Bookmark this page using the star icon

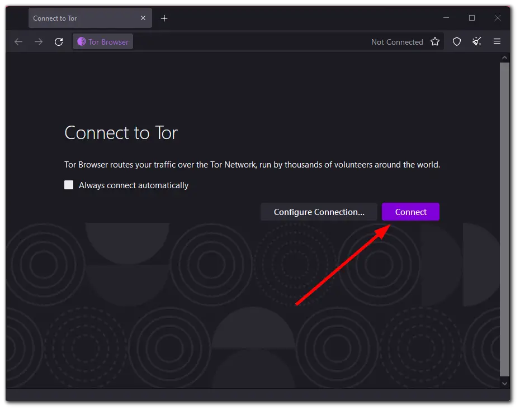[435, 41]
